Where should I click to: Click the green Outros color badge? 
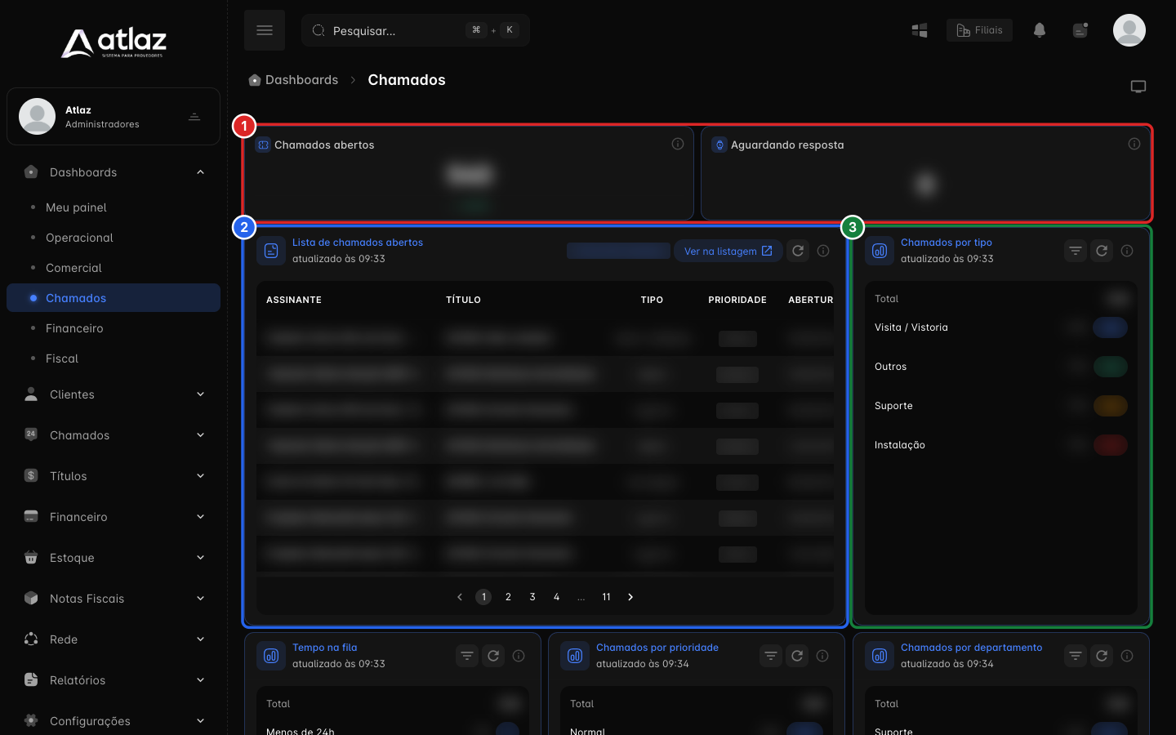click(x=1110, y=367)
